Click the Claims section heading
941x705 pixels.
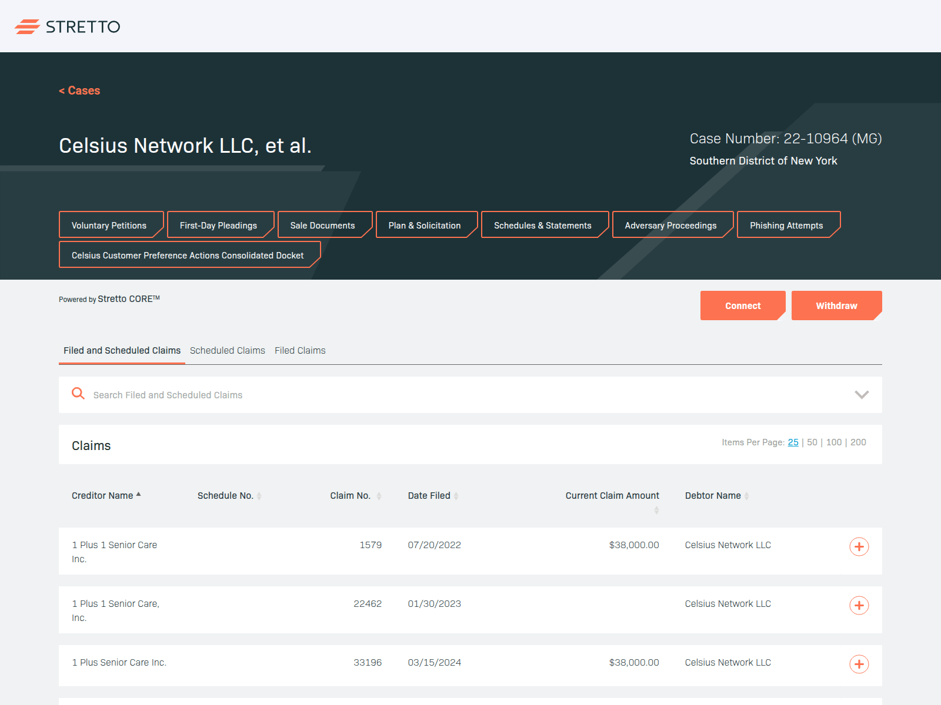coord(91,446)
